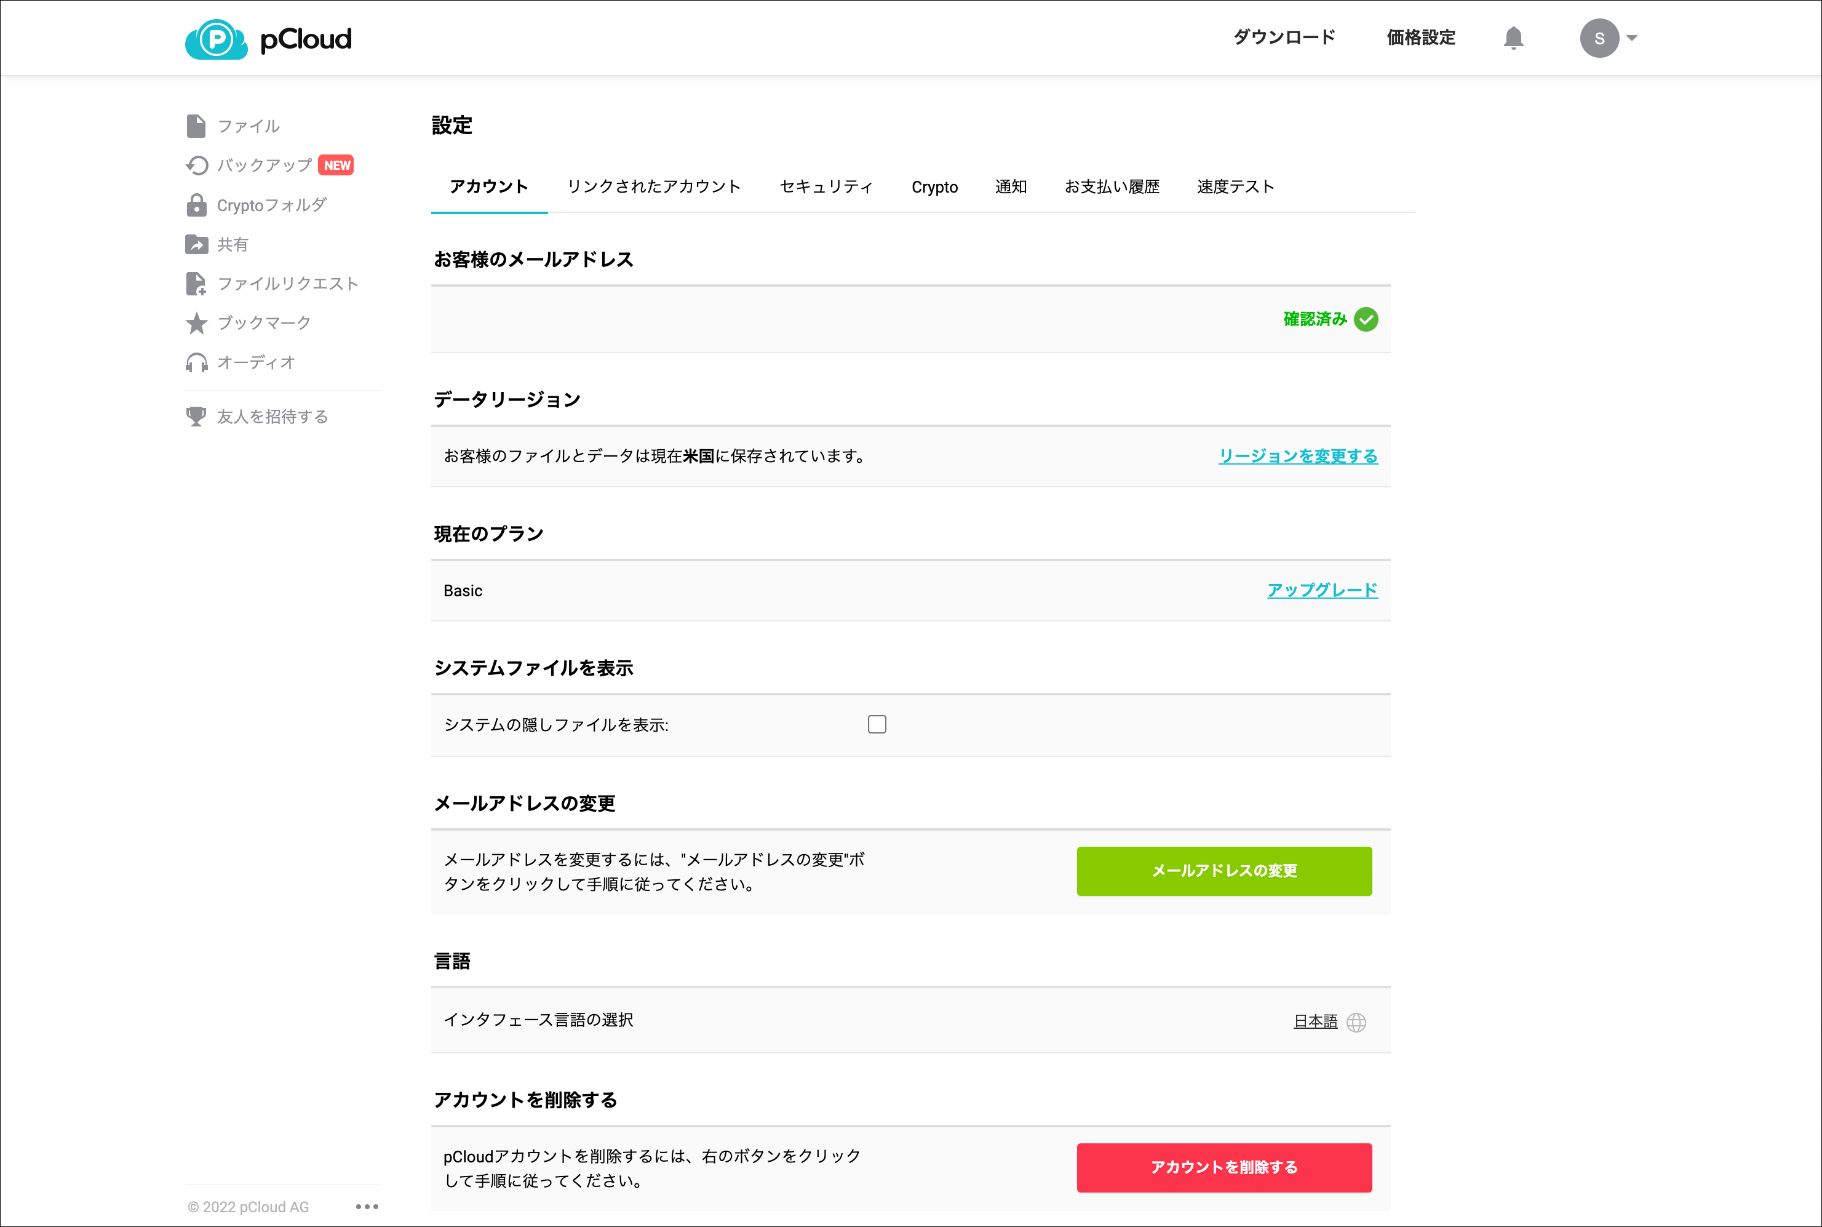This screenshot has width=1822, height=1227.
Task: Open Audio via the headphones icon
Action: (x=196, y=362)
